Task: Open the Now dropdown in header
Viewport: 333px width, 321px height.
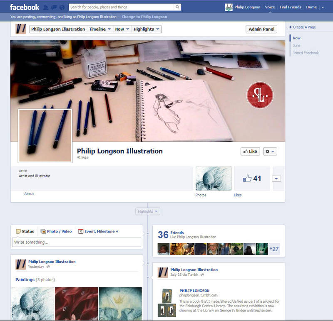Action: tap(122, 29)
